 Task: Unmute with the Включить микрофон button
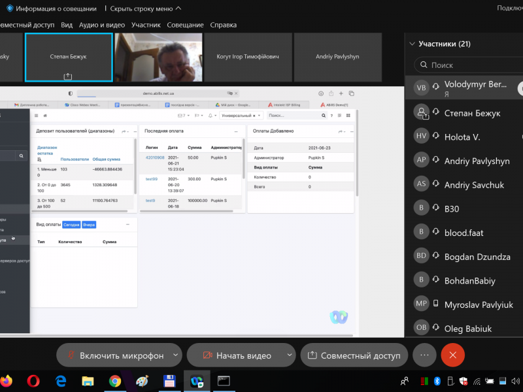click(x=114, y=355)
